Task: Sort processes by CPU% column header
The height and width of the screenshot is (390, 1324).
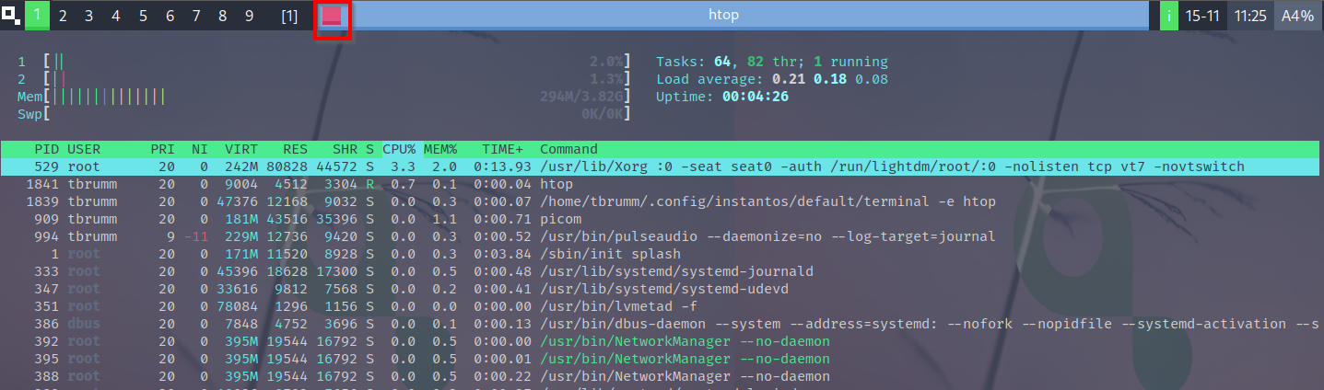Action: coord(399,149)
